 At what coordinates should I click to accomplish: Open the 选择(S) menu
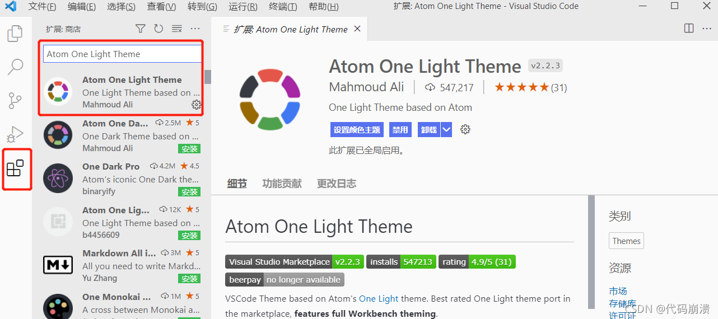click(121, 7)
